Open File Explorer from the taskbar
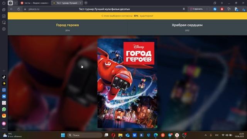 tap(120, 135)
